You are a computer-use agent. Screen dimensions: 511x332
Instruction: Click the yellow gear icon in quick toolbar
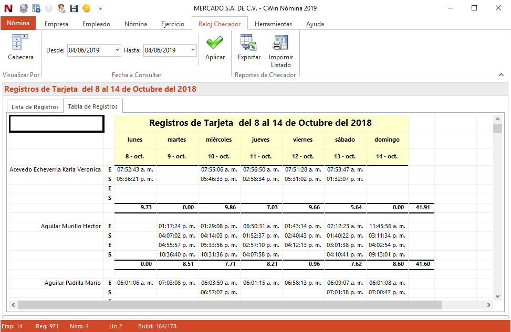coord(87,8)
